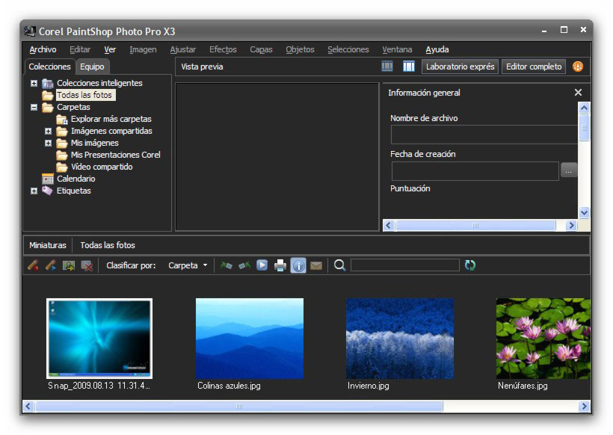This screenshot has height=435, width=613.
Task: Click the Miniaturas tab label
Action: [x=48, y=245]
